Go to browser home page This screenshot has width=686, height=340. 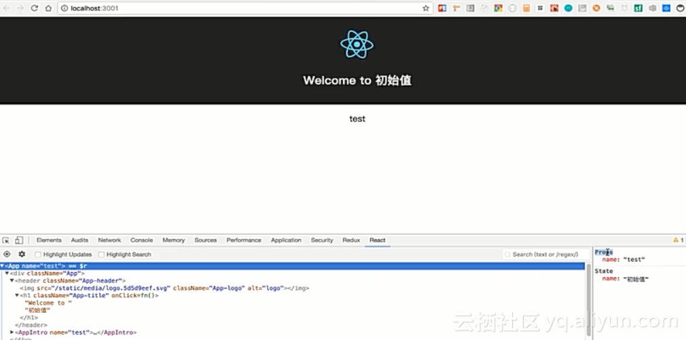48,8
